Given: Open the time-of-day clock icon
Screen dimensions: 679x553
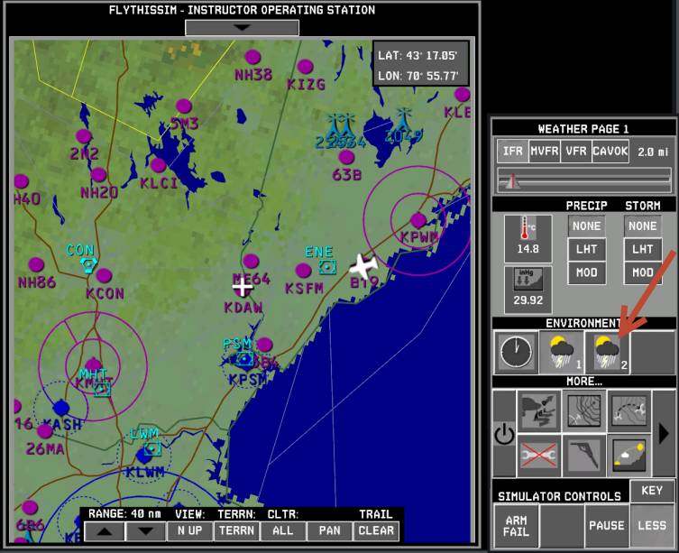Looking at the screenshot, I should [516, 352].
